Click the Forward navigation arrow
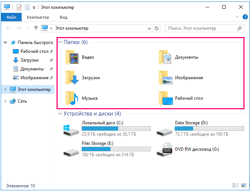Screen dimensions: 250x191 [x=19, y=28]
